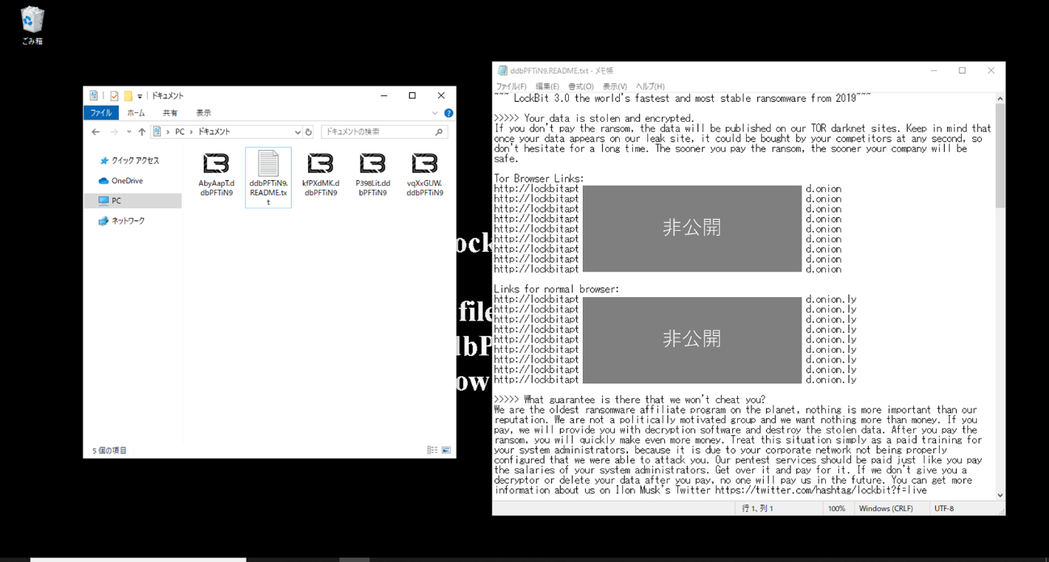Switch to details view in status bar

coord(432,451)
